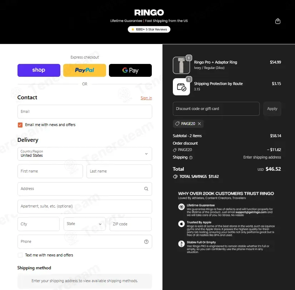Click the search icon in Address field

[146, 189]
